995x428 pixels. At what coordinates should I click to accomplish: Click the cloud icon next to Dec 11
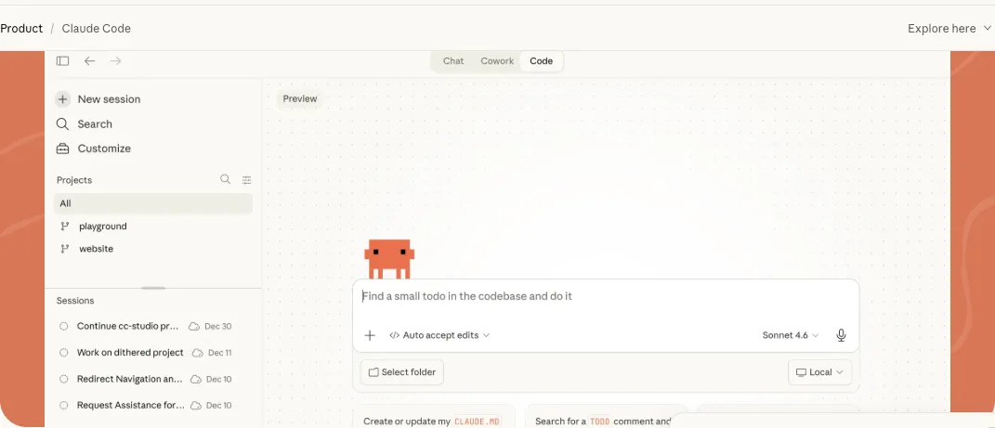pos(198,353)
